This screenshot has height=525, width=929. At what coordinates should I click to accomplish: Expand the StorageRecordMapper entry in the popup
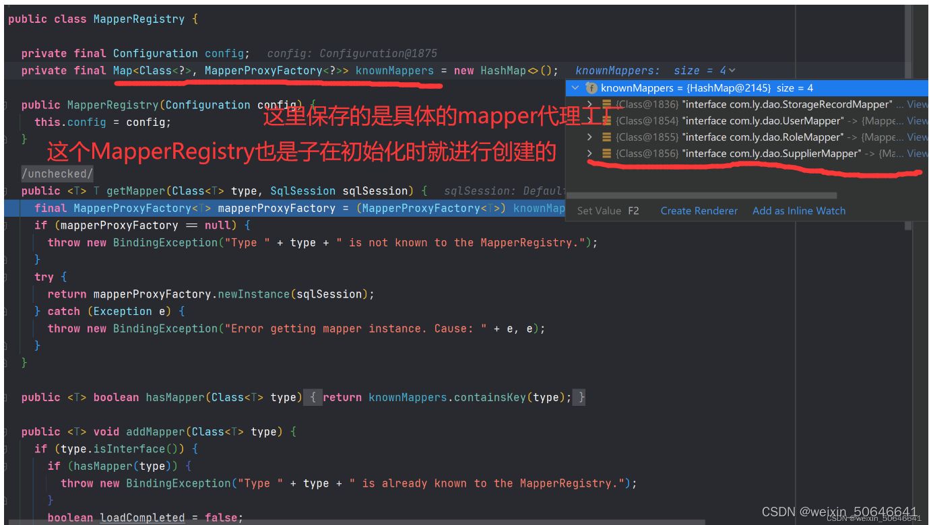[589, 104]
